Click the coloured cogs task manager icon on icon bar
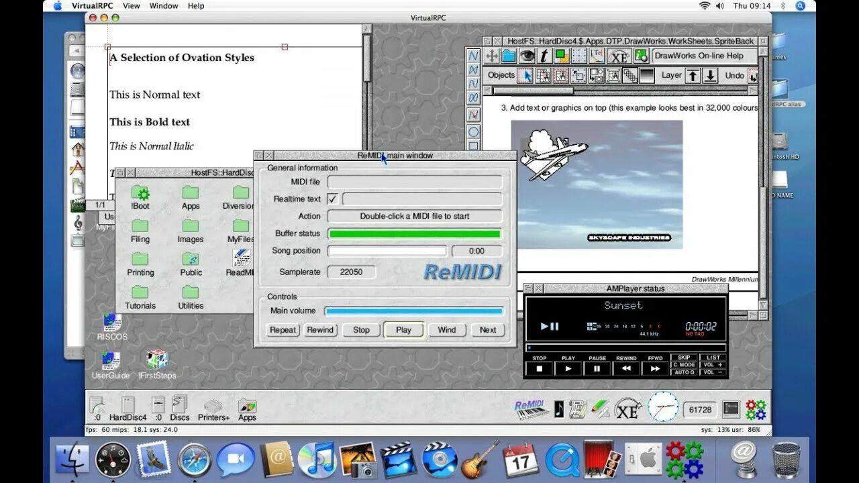Image resolution: width=859 pixels, height=483 pixels. (x=756, y=409)
